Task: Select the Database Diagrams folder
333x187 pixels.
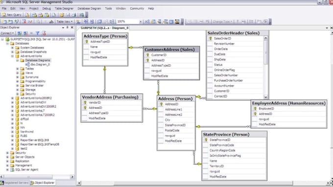Action: [x=38, y=60]
